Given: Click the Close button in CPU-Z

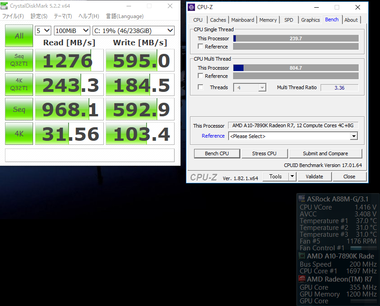Looking at the screenshot, I should click(349, 177).
